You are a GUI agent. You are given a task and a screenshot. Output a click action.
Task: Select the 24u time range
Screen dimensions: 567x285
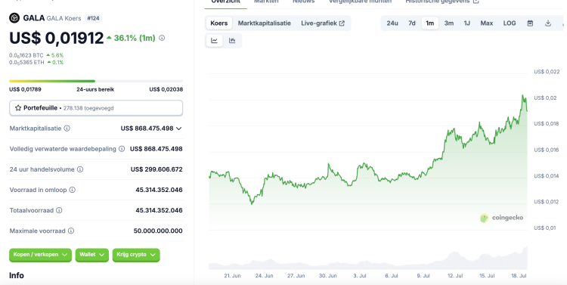pyautogui.click(x=392, y=23)
